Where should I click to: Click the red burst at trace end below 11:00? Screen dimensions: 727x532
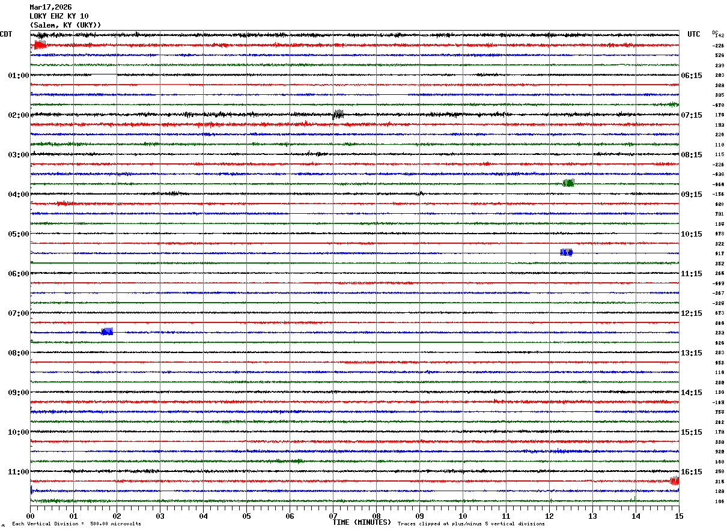[674, 480]
